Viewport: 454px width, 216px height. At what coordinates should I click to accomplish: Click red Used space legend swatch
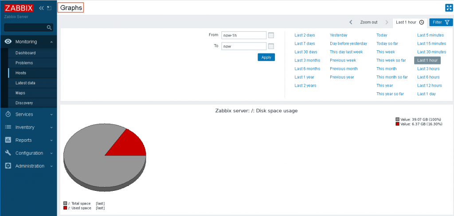(x=65, y=208)
